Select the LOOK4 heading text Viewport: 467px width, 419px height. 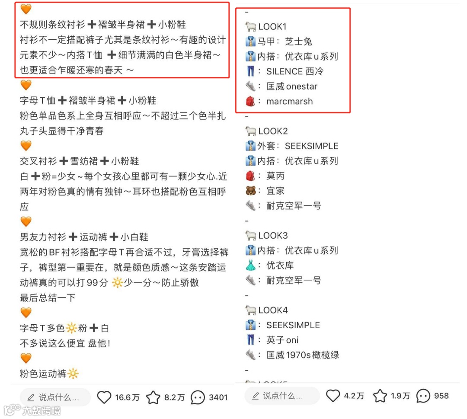(273, 310)
